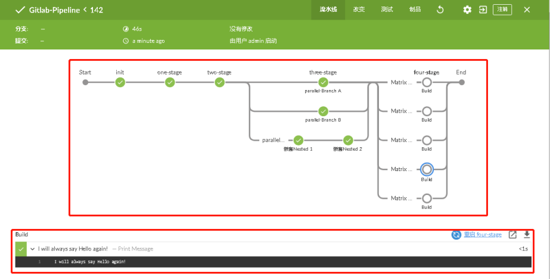Click the 重启 four-stage link
This screenshot has width=550, height=279.
point(483,235)
